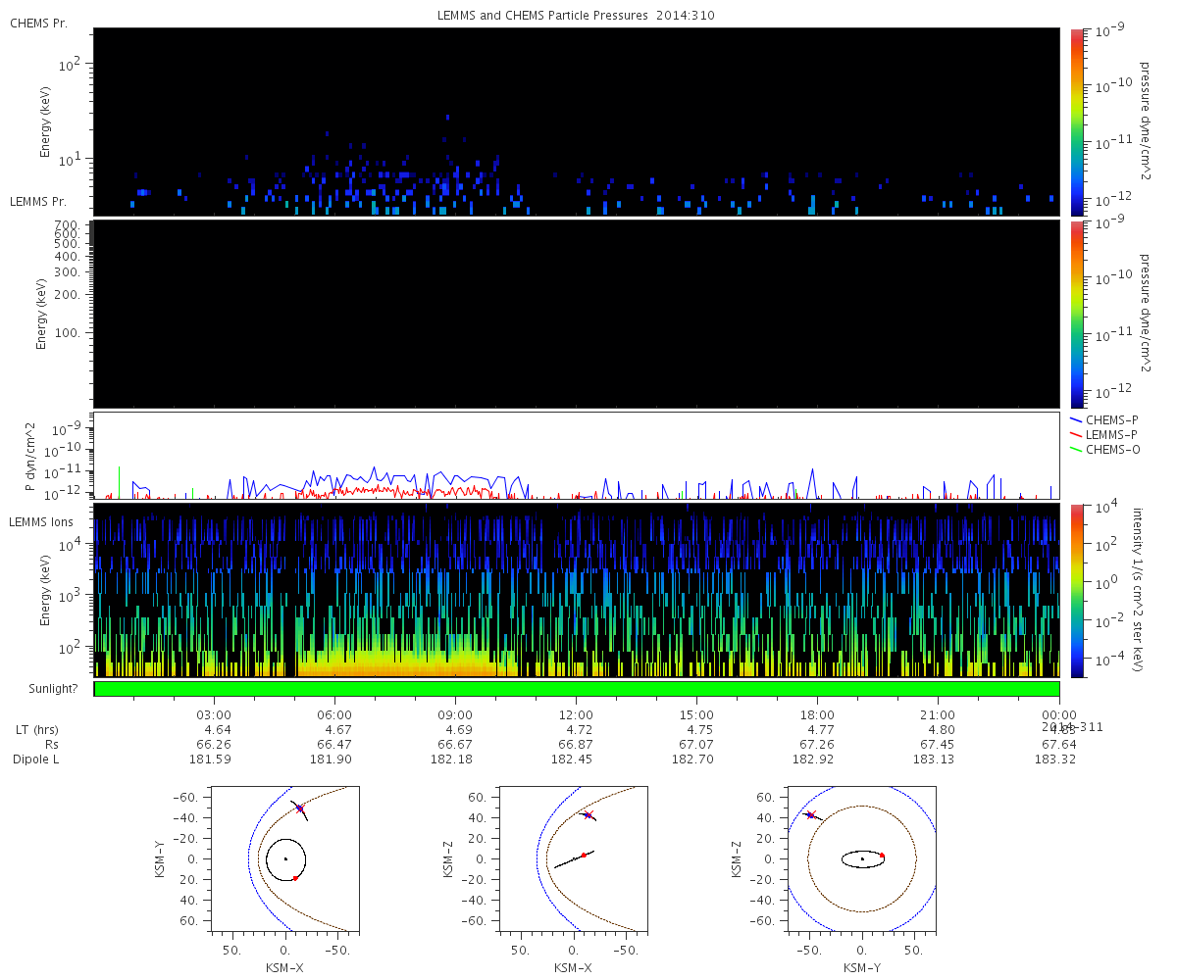Click the purple spacecraft marker in the KSM-X/KSM-Y plot
The height and width of the screenshot is (980, 1177).
pos(300,808)
